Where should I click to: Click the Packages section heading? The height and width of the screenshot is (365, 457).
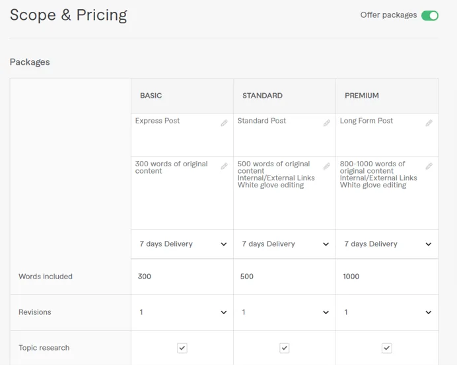pyautogui.click(x=30, y=62)
